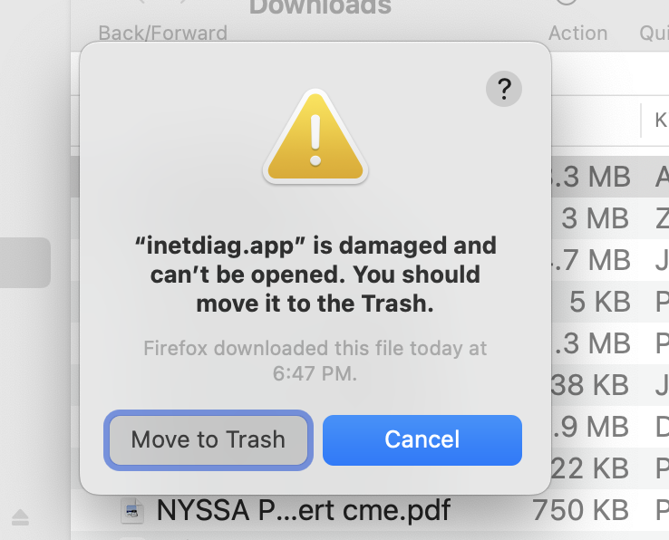The height and width of the screenshot is (540, 669).
Task: Click the 750 KB size cell
Action: click(580, 510)
